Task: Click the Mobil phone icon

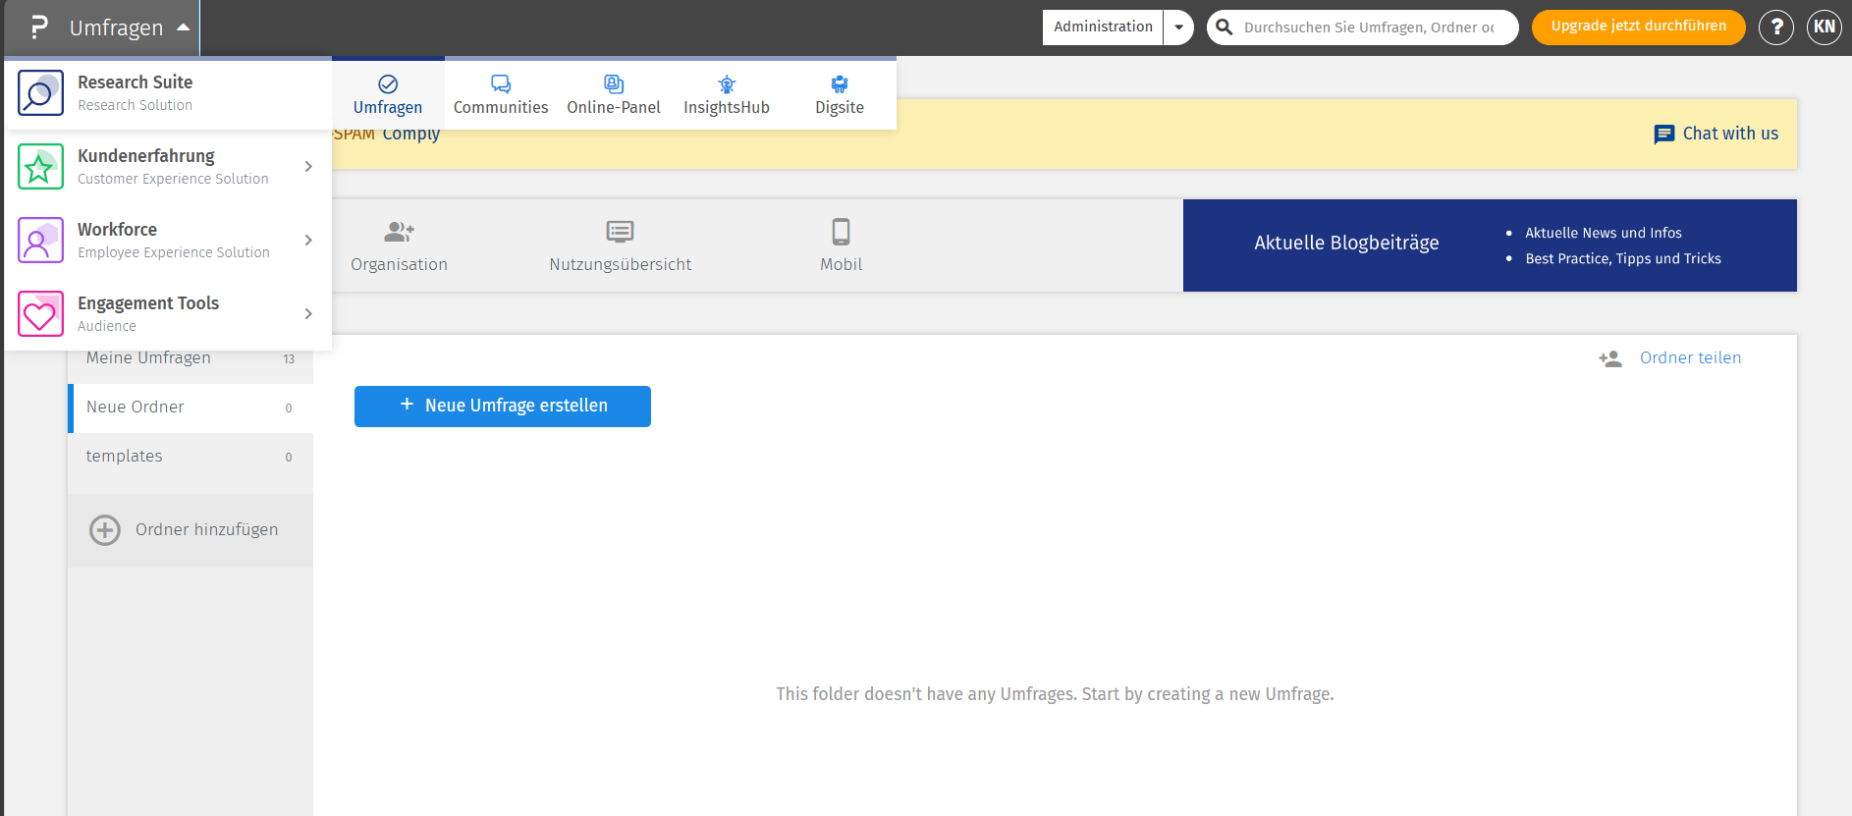Action: pyautogui.click(x=842, y=232)
